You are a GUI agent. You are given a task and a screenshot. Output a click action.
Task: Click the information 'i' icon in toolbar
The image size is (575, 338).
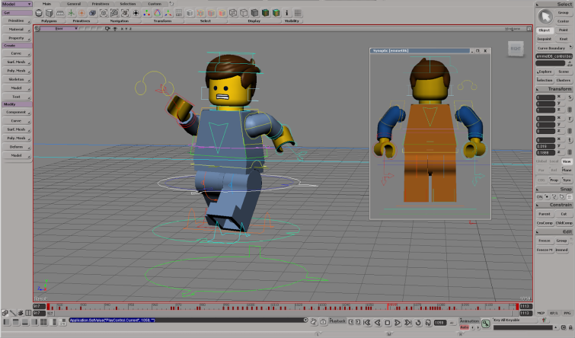point(287,13)
